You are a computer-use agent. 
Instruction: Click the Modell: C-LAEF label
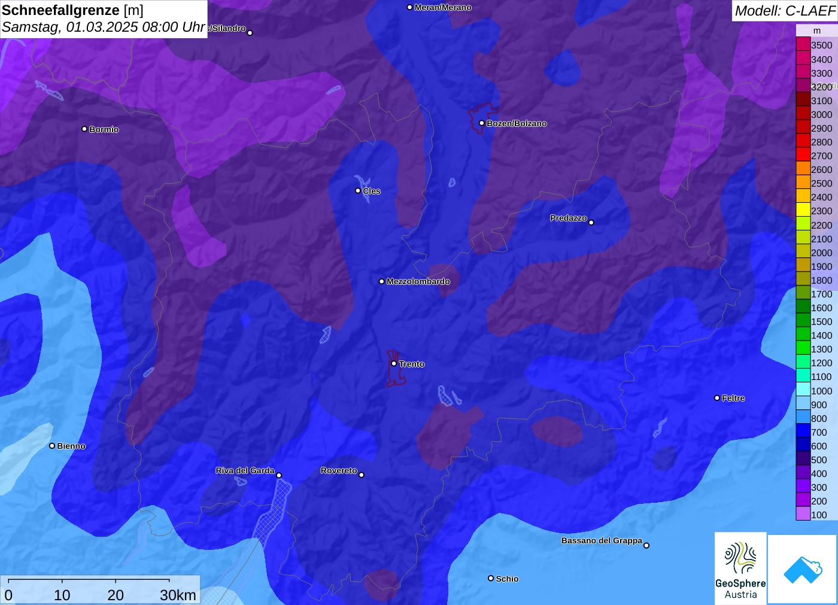(x=785, y=11)
